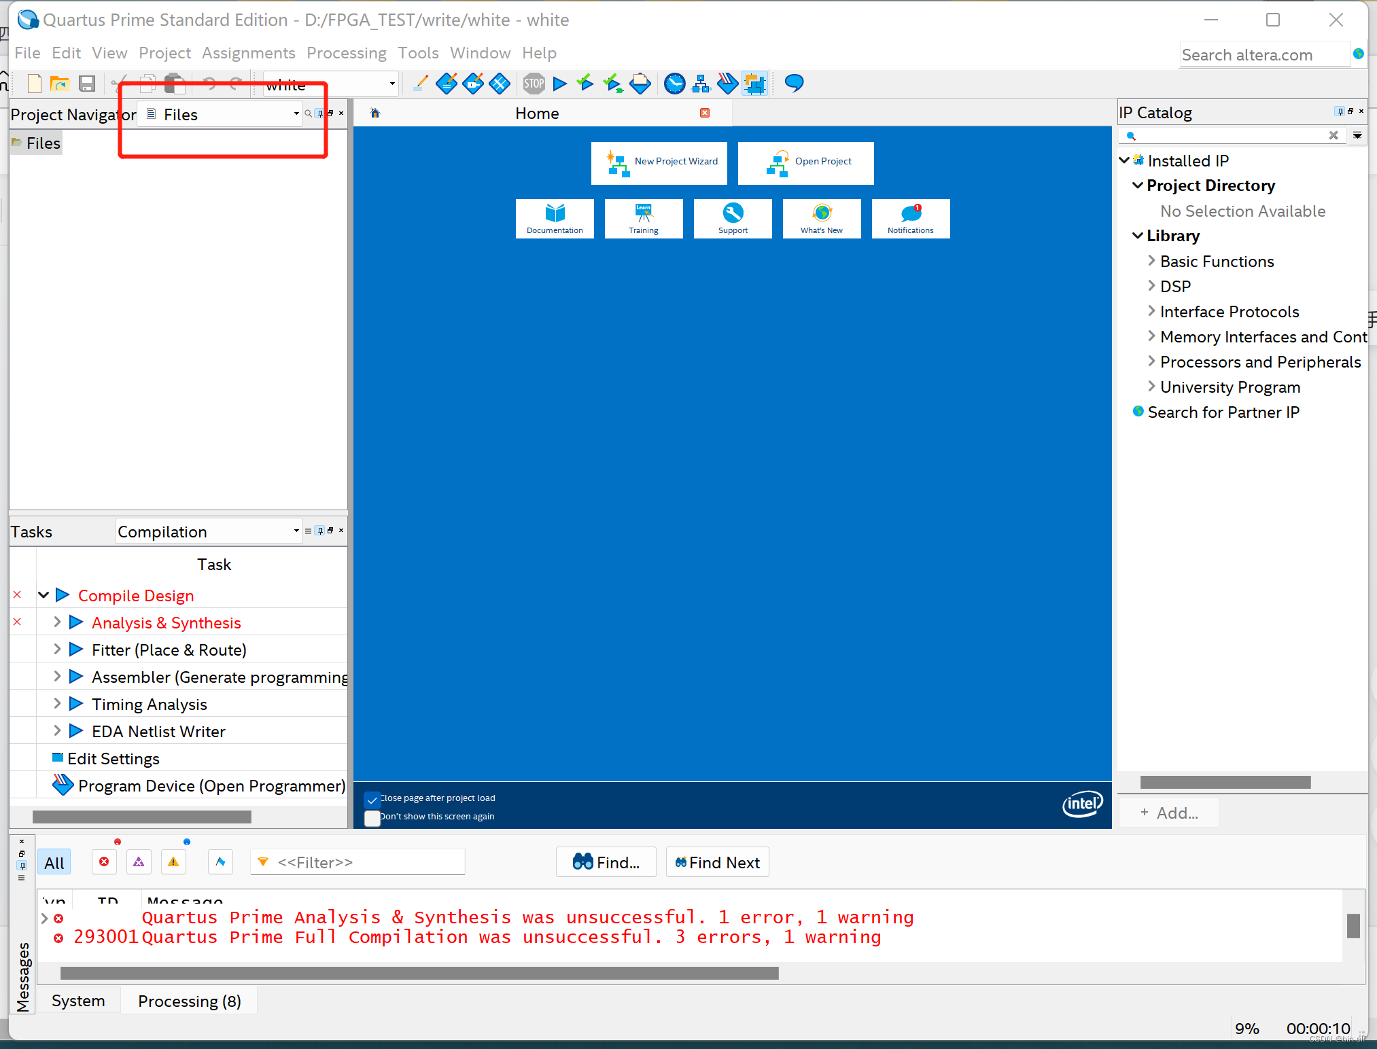This screenshot has height=1049, width=1377.
Task: Click the Find Next button
Action: click(717, 862)
